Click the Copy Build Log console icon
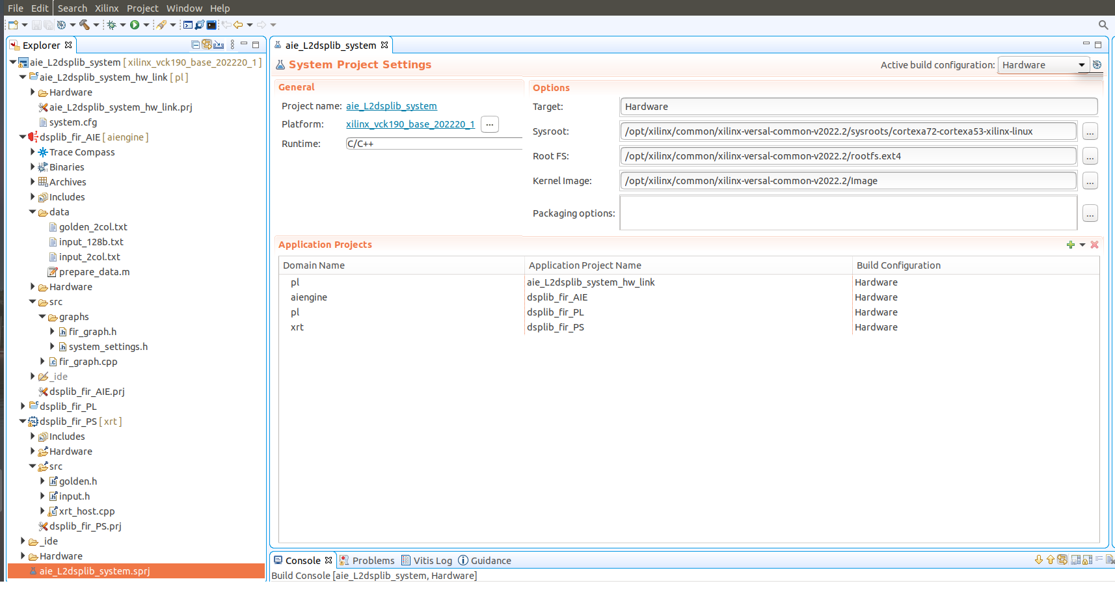1115x592 pixels. [1076, 559]
